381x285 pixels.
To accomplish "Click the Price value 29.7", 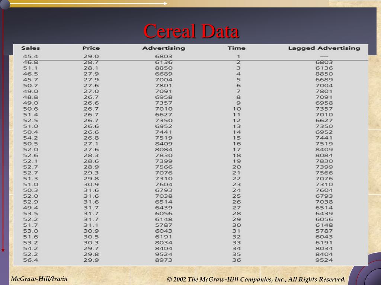I will pyautogui.click(x=91, y=248).
